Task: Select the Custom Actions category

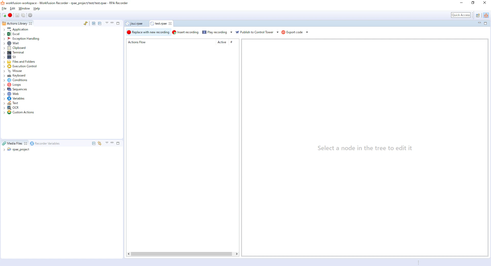Action: [23, 112]
